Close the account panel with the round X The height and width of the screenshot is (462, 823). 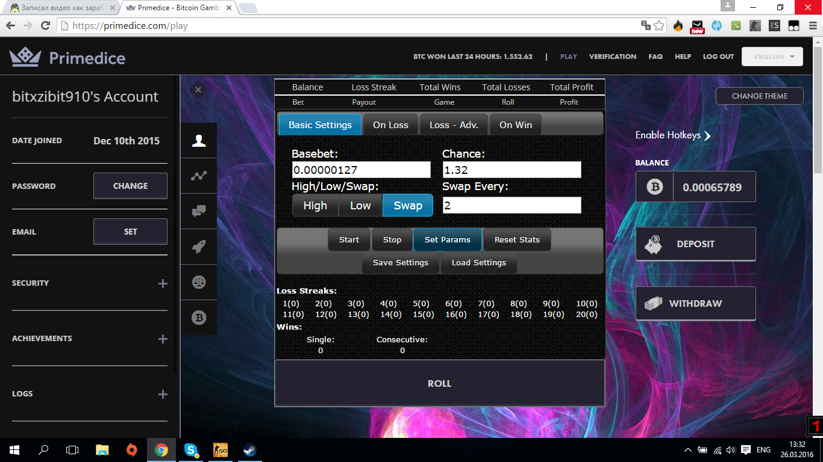pos(198,90)
